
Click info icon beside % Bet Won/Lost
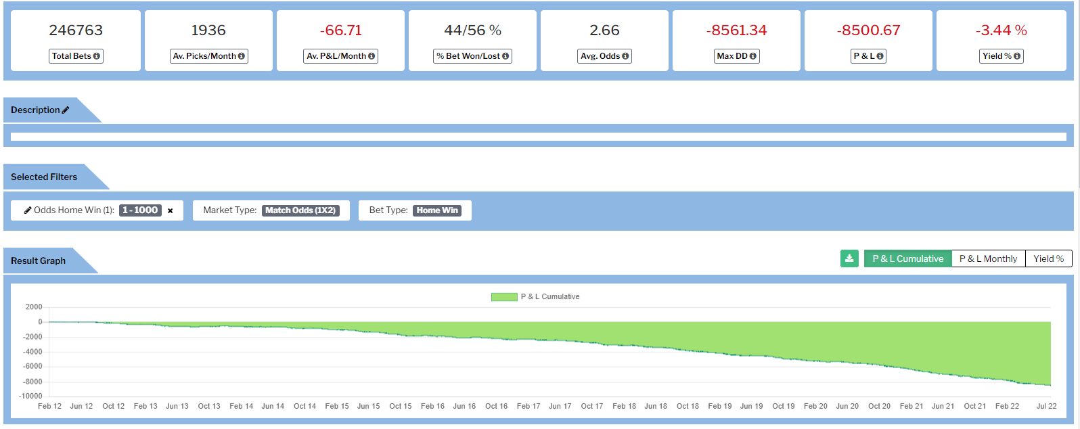point(505,56)
